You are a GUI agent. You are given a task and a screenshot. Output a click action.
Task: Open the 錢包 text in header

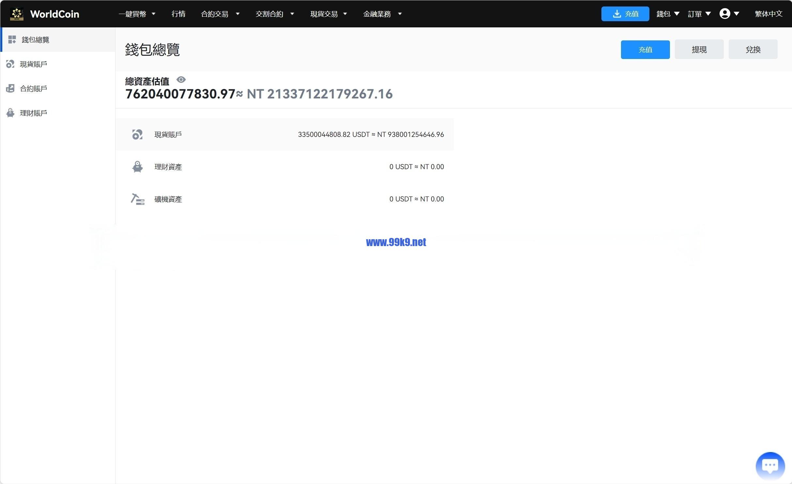(x=663, y=14)
